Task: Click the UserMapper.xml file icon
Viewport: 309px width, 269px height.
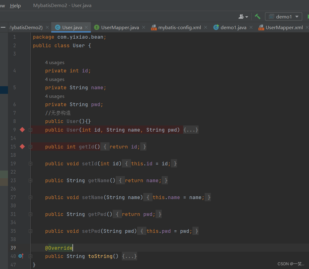Action: tap(261, 27)
